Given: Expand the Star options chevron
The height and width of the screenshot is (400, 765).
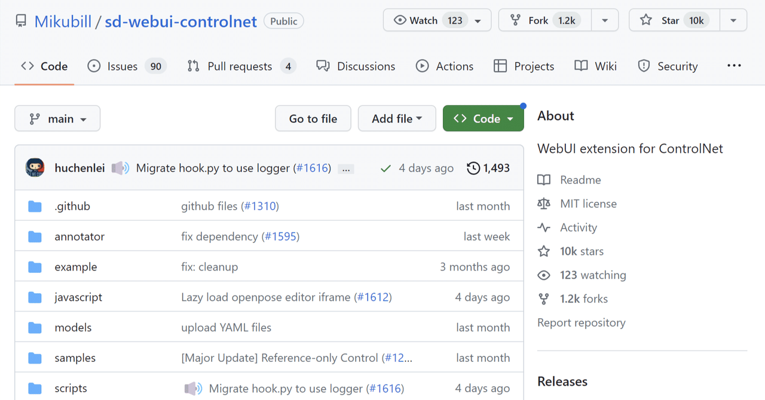Looking at the screenshot, I should [x=733, y=20].
